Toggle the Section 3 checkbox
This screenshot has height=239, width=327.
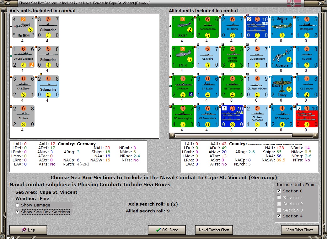tap(279, 210)
